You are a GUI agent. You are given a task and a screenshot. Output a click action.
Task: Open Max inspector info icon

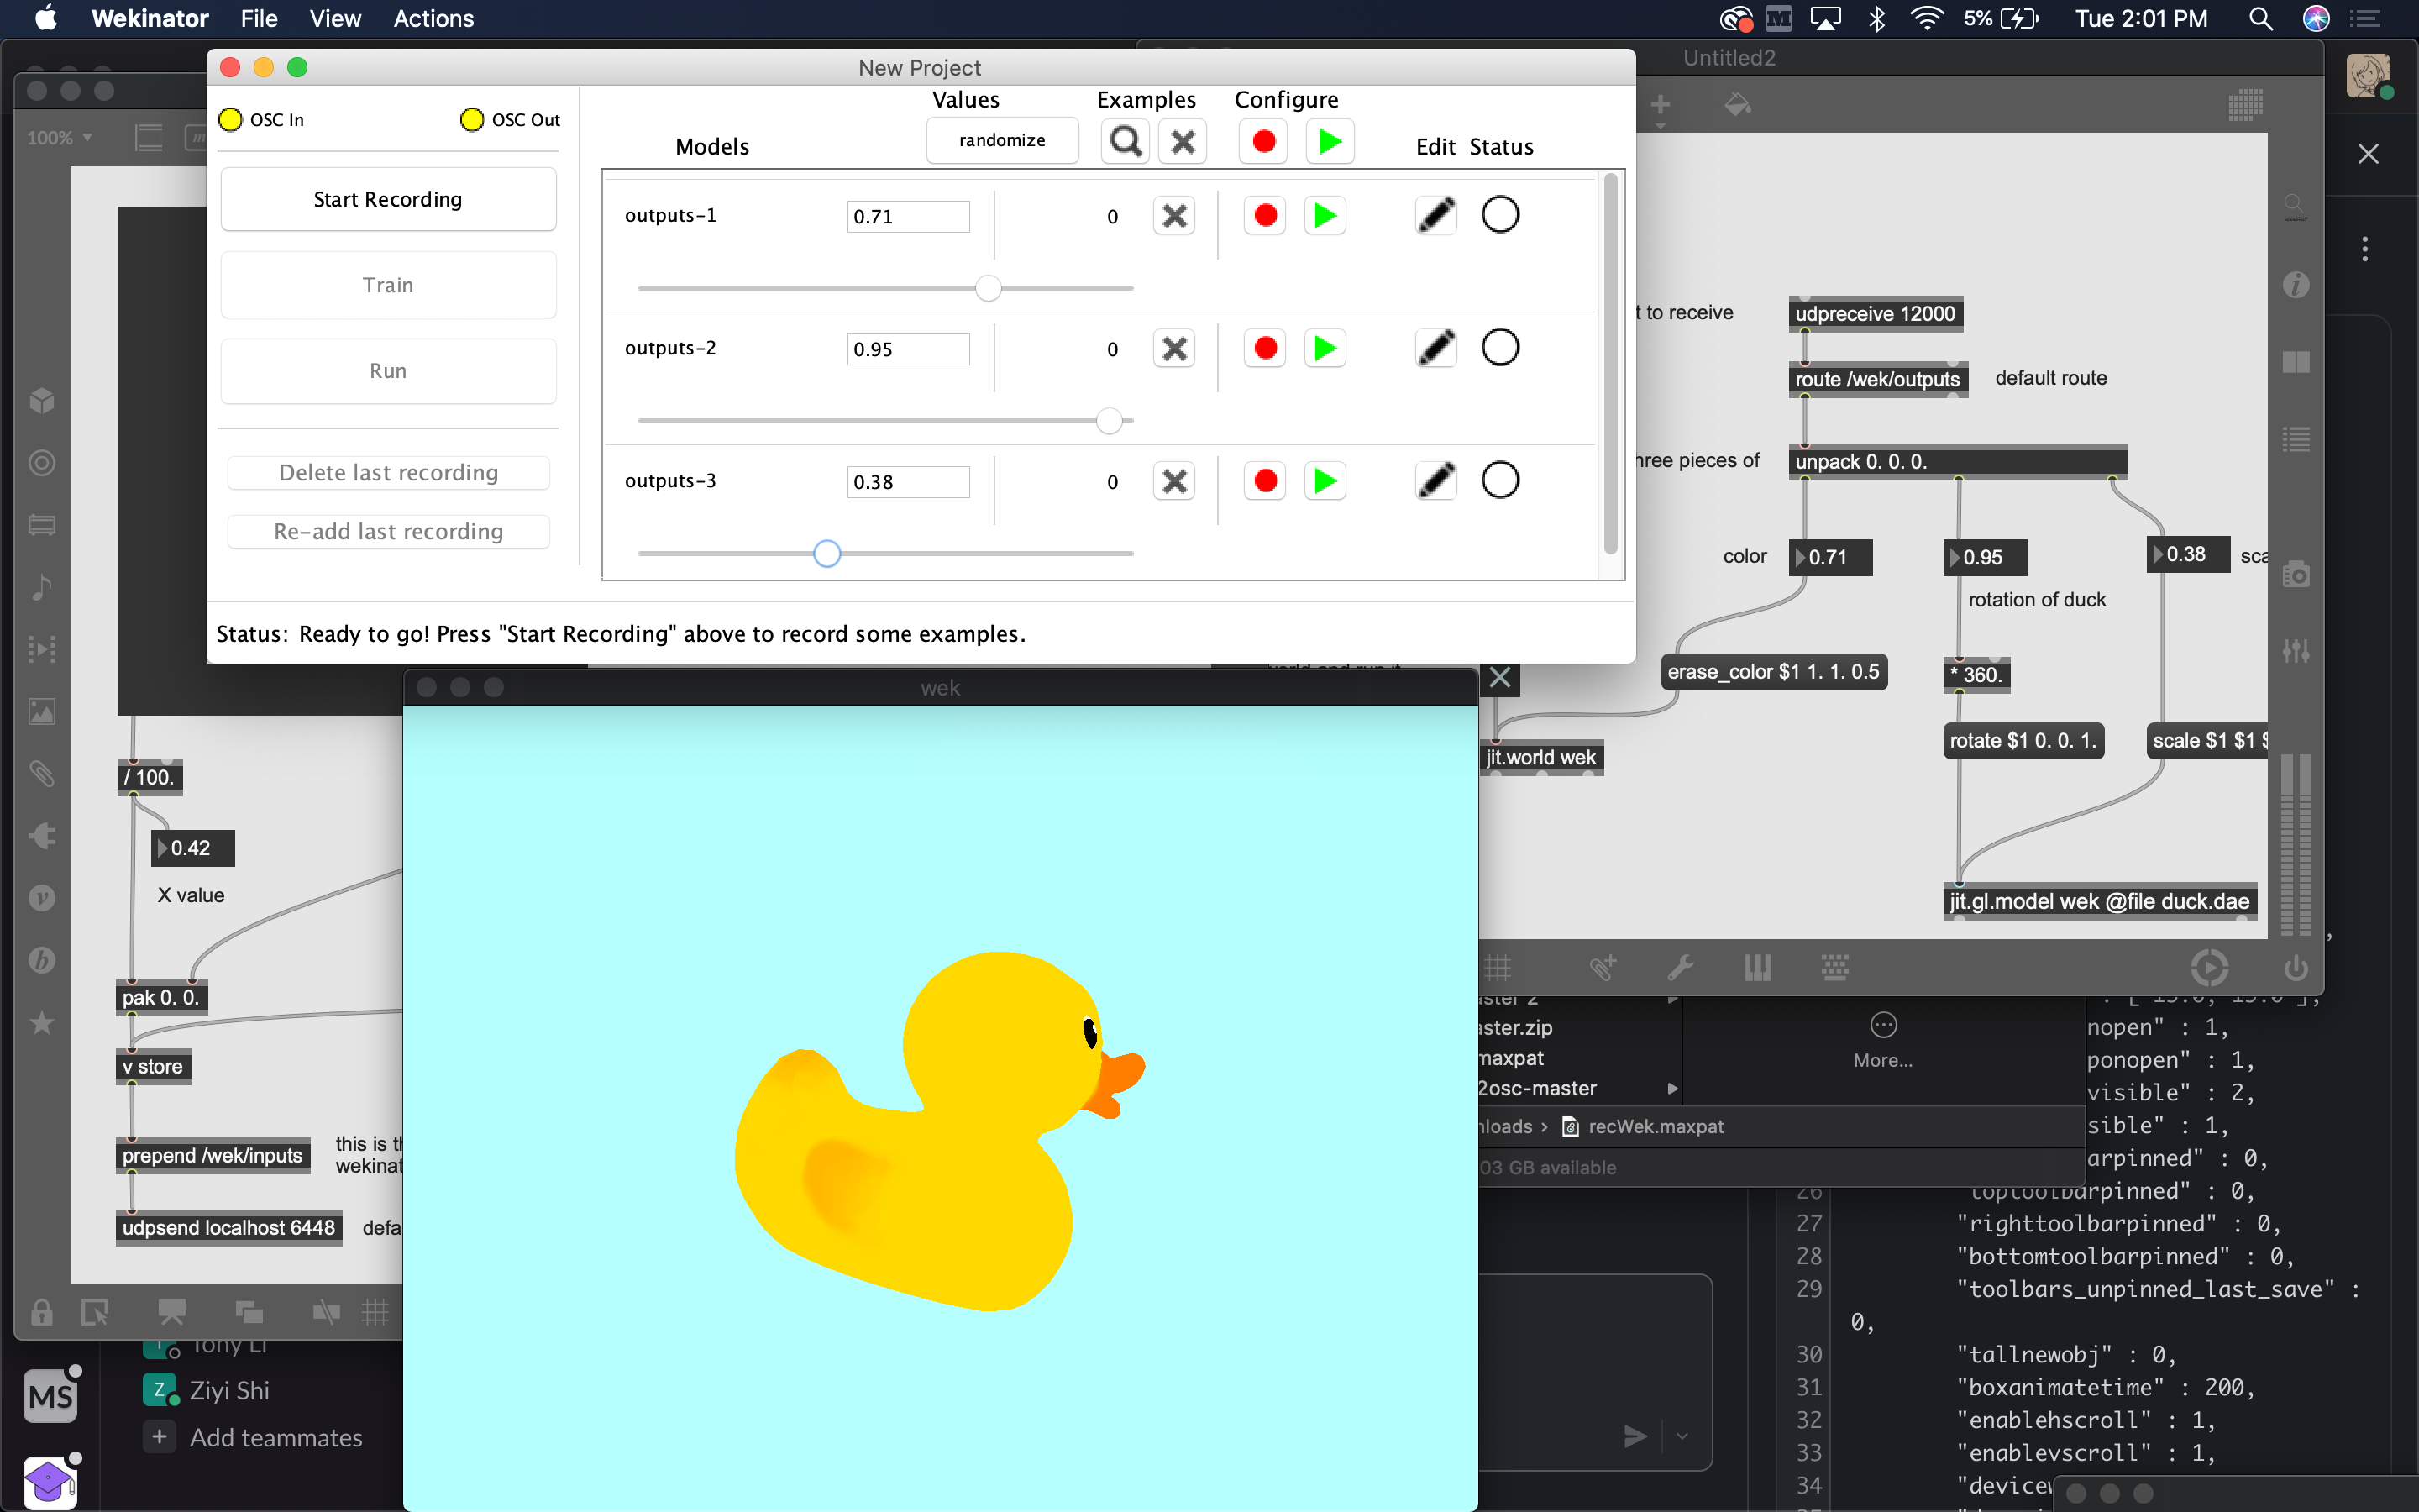(x=2296, y=285)
